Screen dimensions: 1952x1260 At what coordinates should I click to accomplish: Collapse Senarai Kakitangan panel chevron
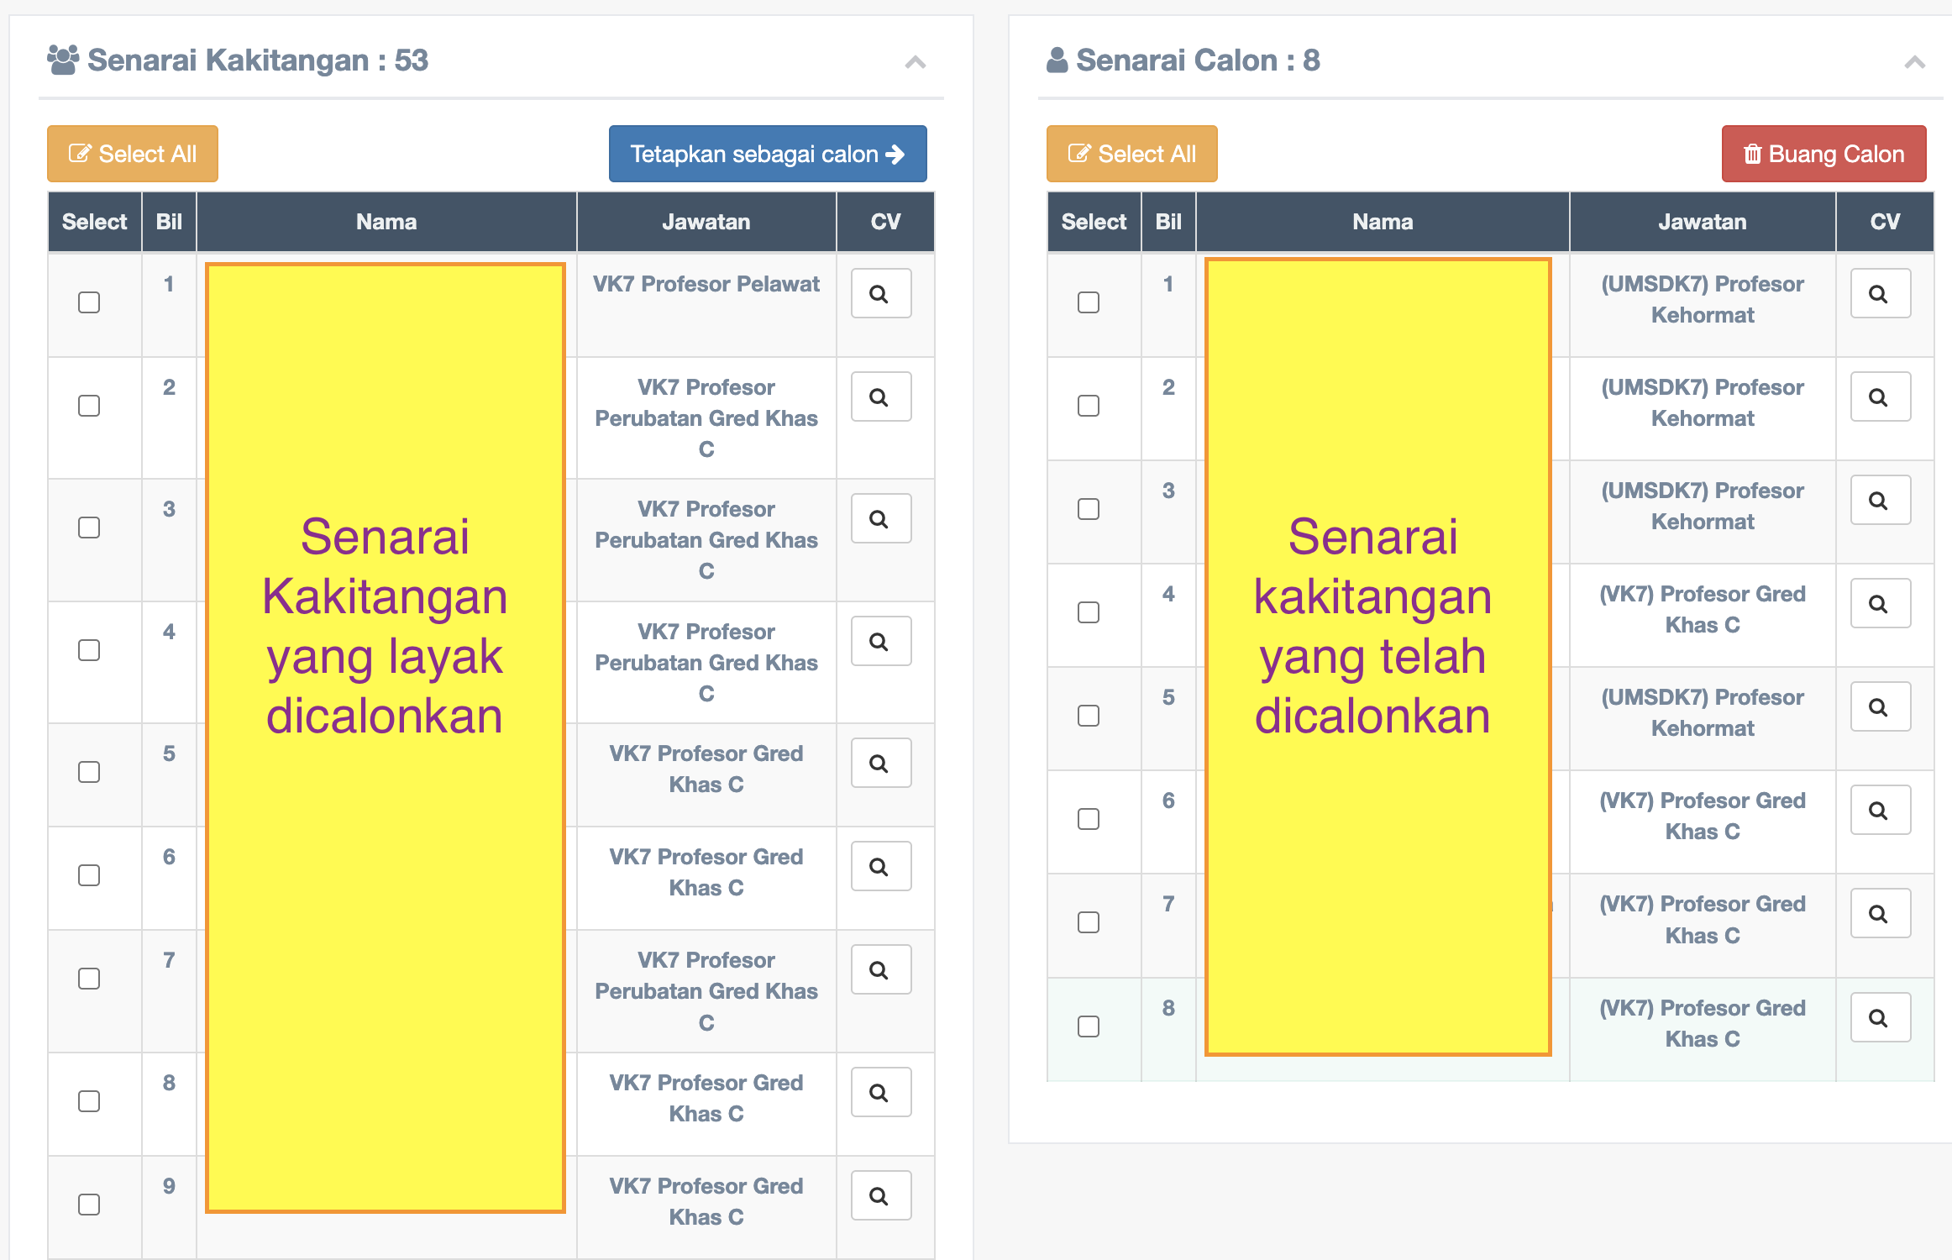point(916,62)
